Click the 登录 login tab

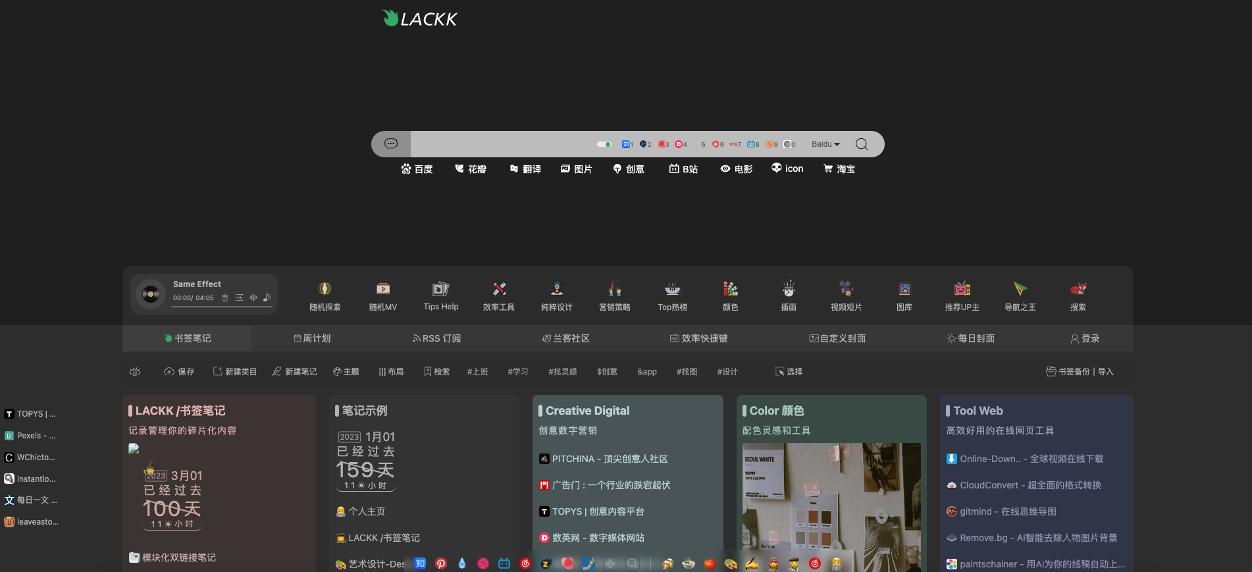[x=1085, y=338]
